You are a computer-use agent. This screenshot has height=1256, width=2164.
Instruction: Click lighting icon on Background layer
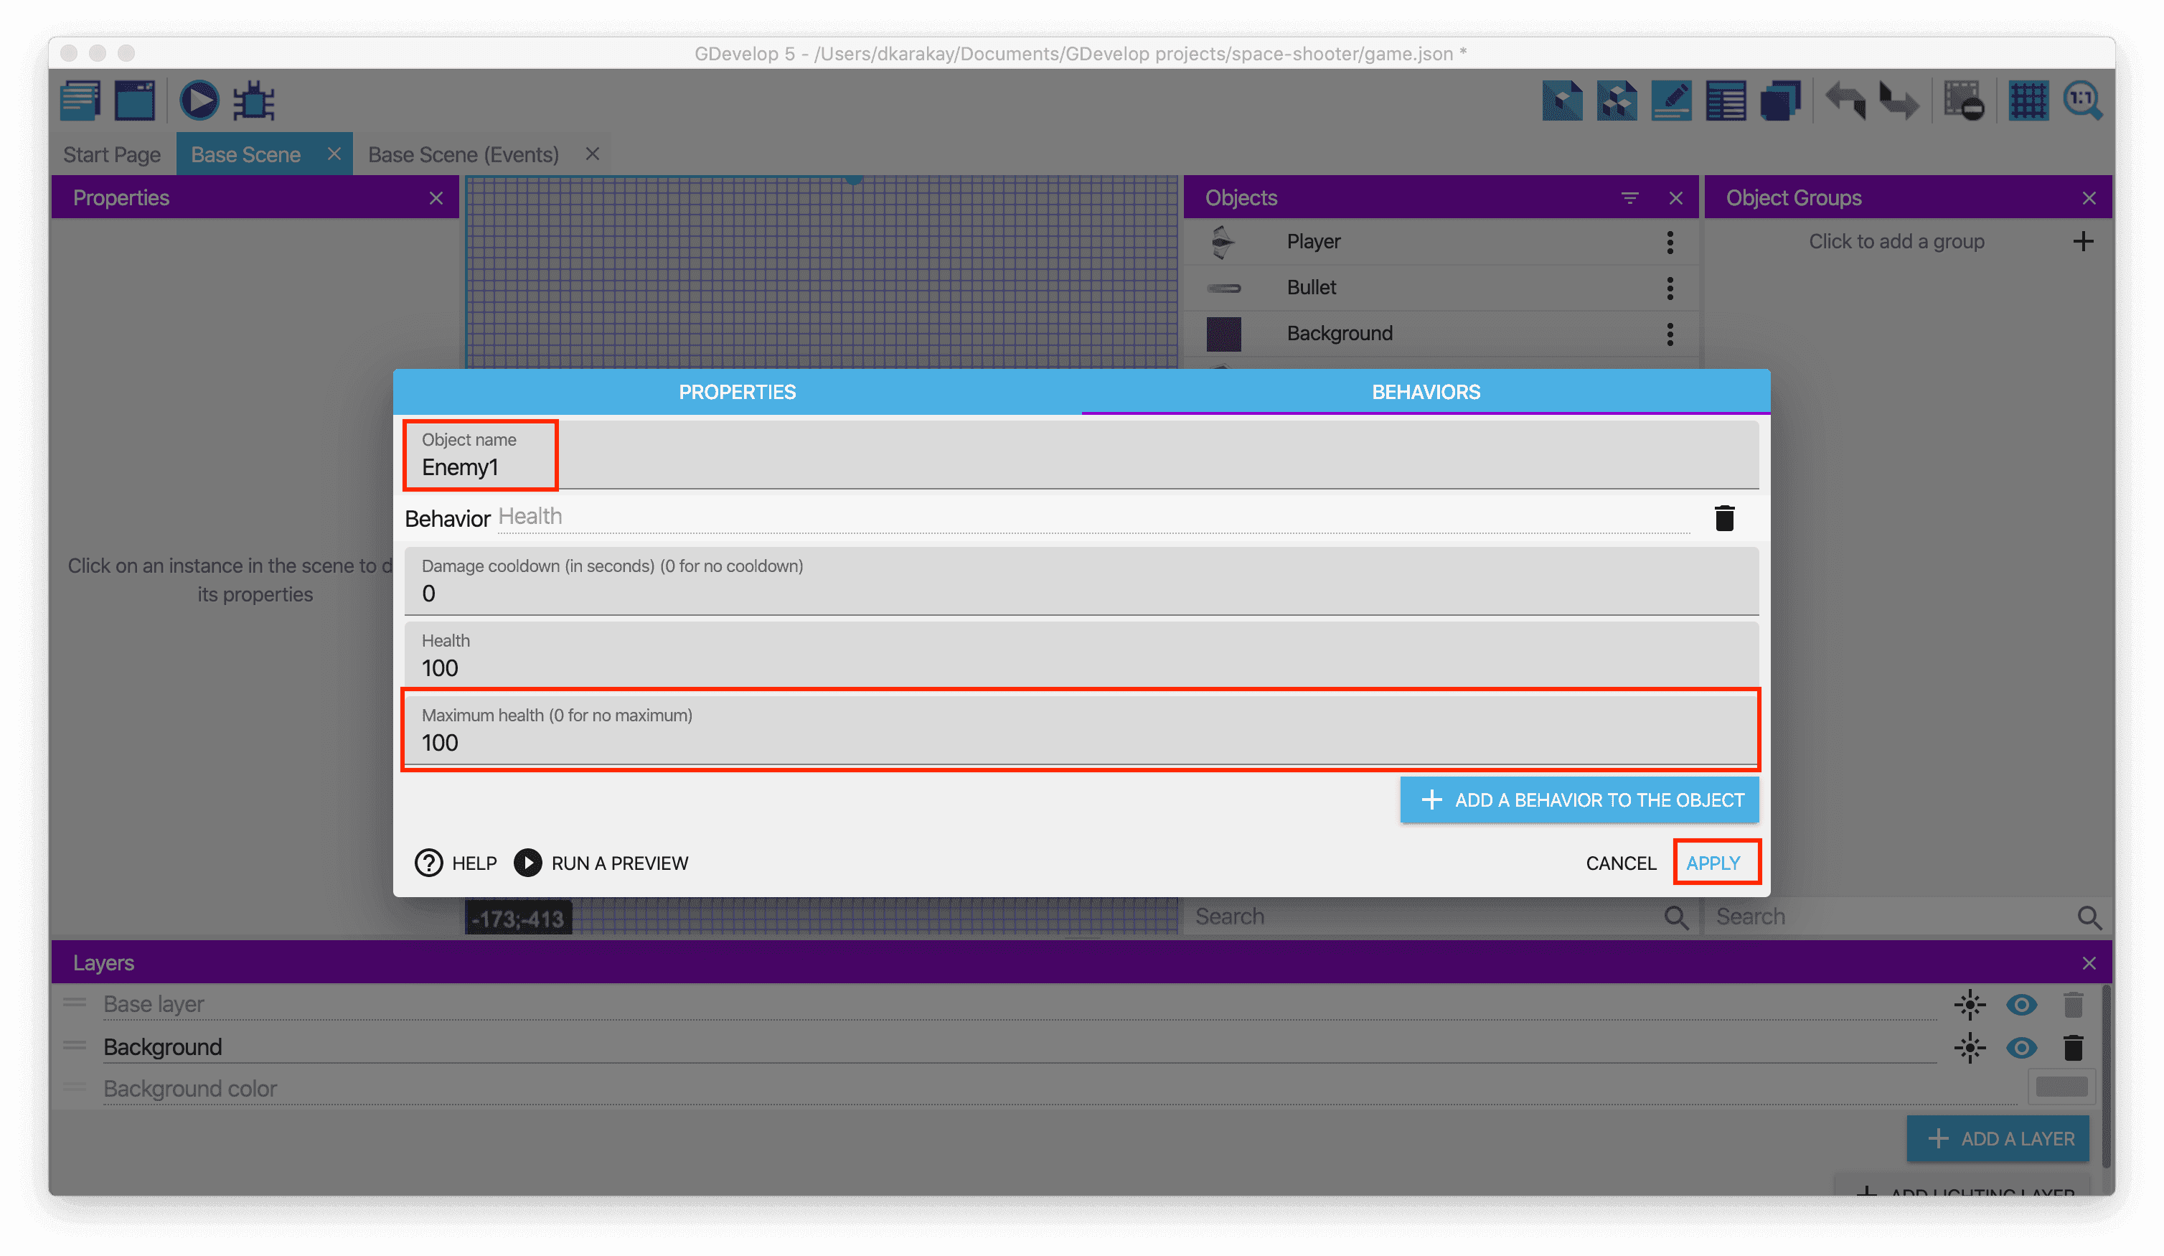click(1970, 1047)
